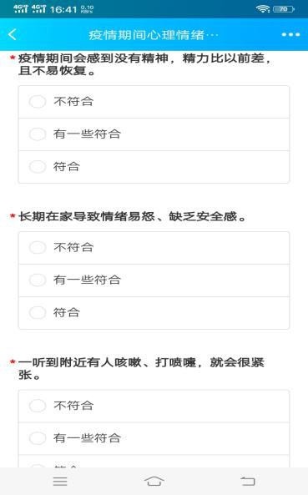Tap the Android back navigation icon

pos(248,481)
